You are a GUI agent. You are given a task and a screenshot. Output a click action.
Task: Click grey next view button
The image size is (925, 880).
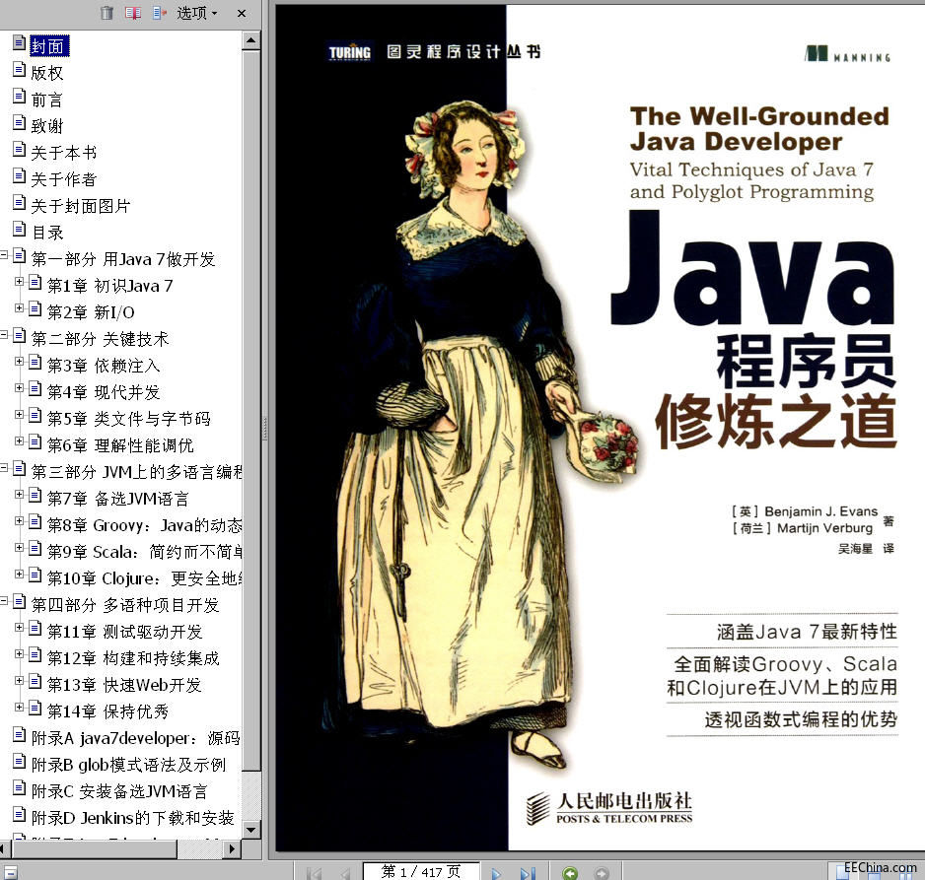point(602,873)
